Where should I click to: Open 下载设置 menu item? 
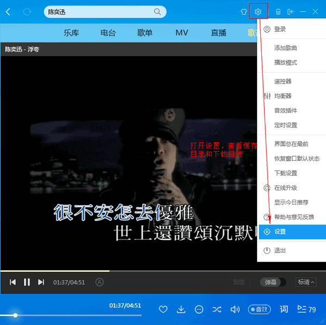pos(292,173)
